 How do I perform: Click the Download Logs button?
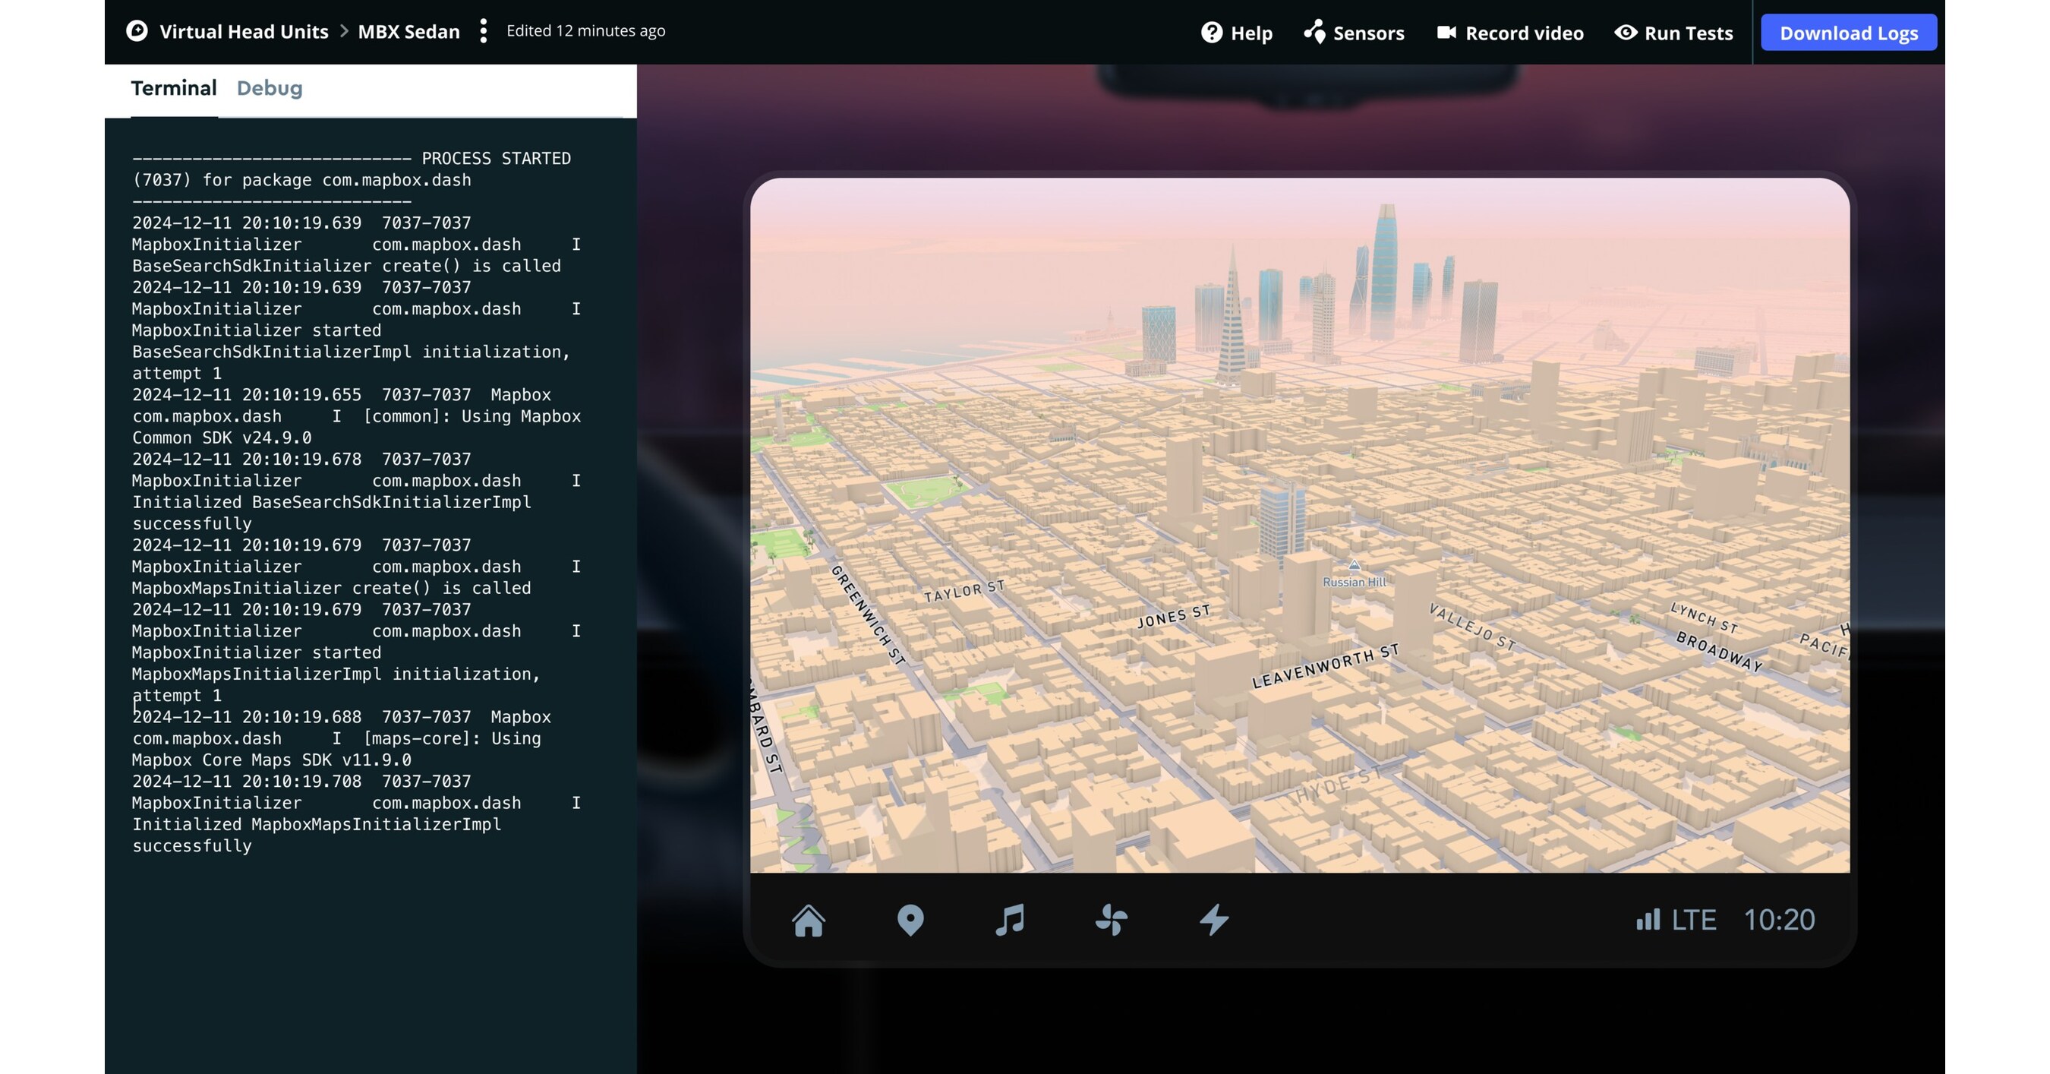point(1849,33)
